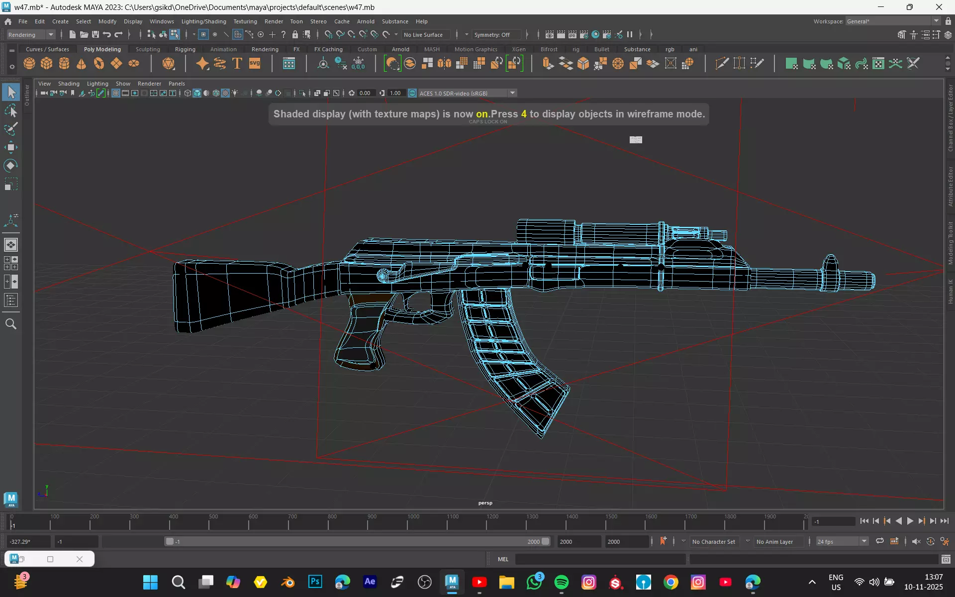
Task: Click the MEL command line input
Action: click(600, 559)
